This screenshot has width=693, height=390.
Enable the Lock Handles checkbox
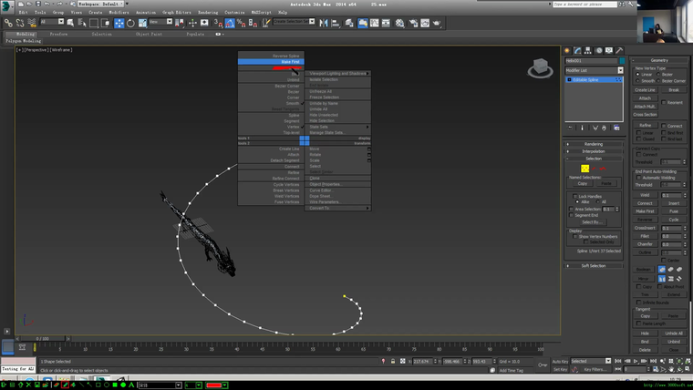click(573, 196)
